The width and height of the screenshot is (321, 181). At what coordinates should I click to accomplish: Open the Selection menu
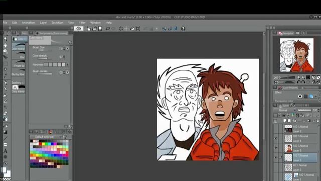[57, 23]
